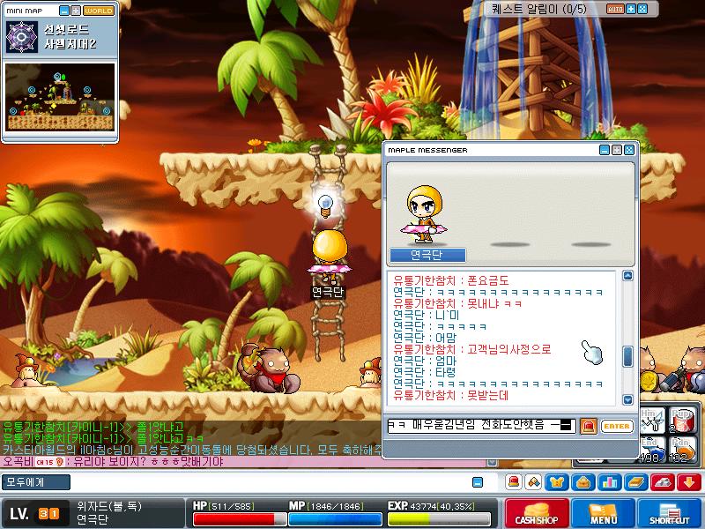Click the blue minus toggle in chat bar
705x529 pixels.
[x=478, y=482]
